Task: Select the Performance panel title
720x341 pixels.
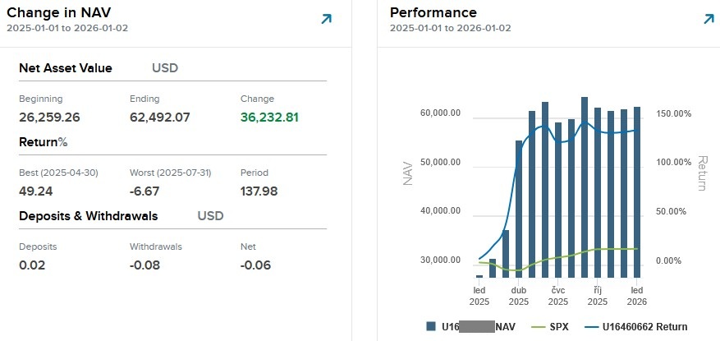Action: coord(433,12)
